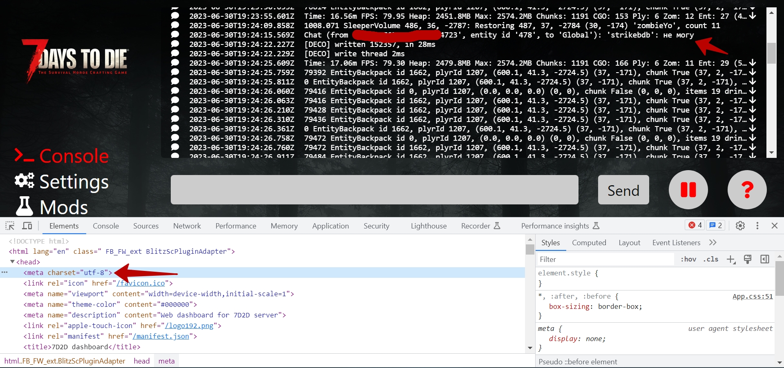This screenshot has width=784, height=368.
Task: Show more Styles pane tabs chevron
Action: [713, 243]
